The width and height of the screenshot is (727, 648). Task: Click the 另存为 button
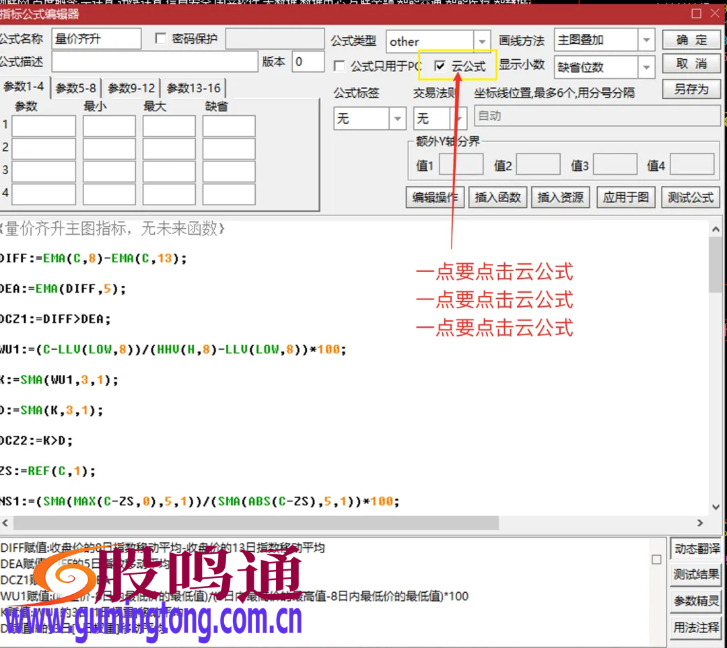click(x=691, y=89)
